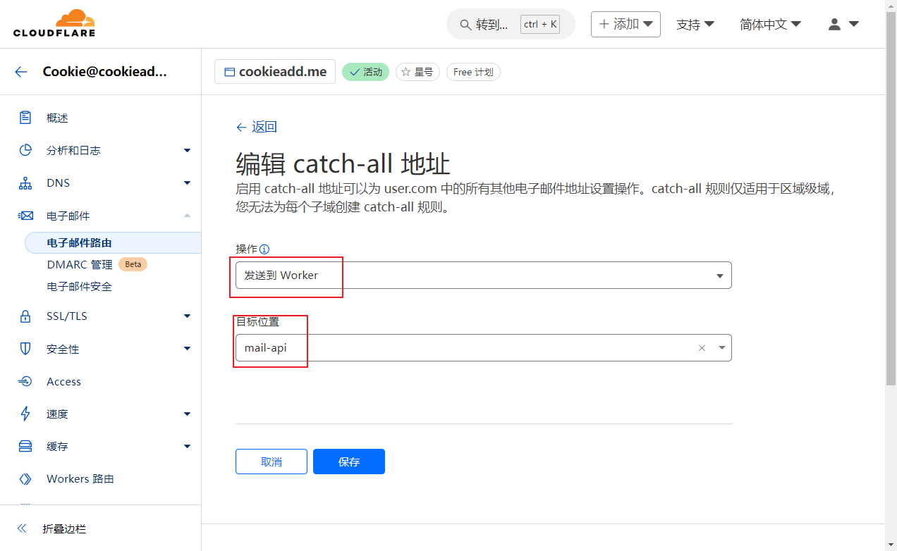Toggle the 星号 star for cookieadd.me
The height and width of the screenshot is (551, 897).
coord(417,72)
